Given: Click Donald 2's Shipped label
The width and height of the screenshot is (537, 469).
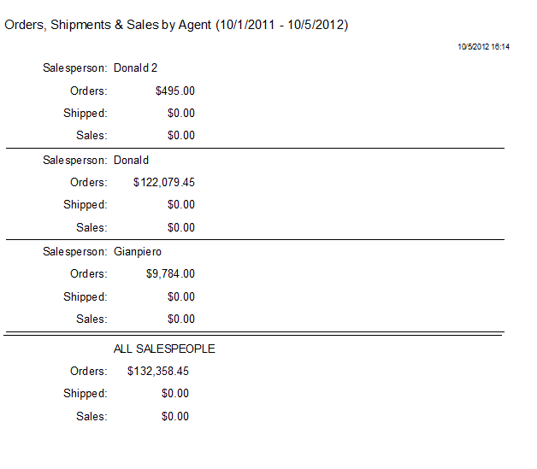Looking at the screenshot, I should click(x=85, y=113).
